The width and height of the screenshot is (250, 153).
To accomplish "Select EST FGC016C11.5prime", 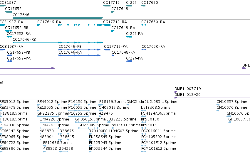I will (x=158, y=131).
